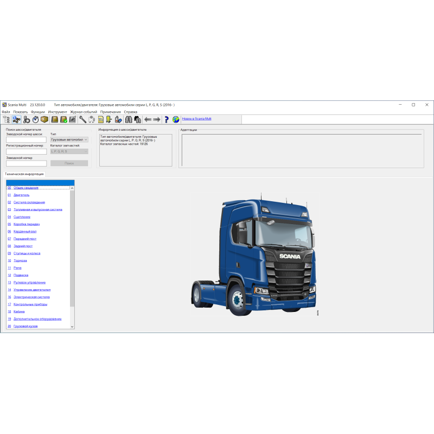434x434 pixels.
Task: Click the globe icon on the toolbar
Action: click(175, 120)
